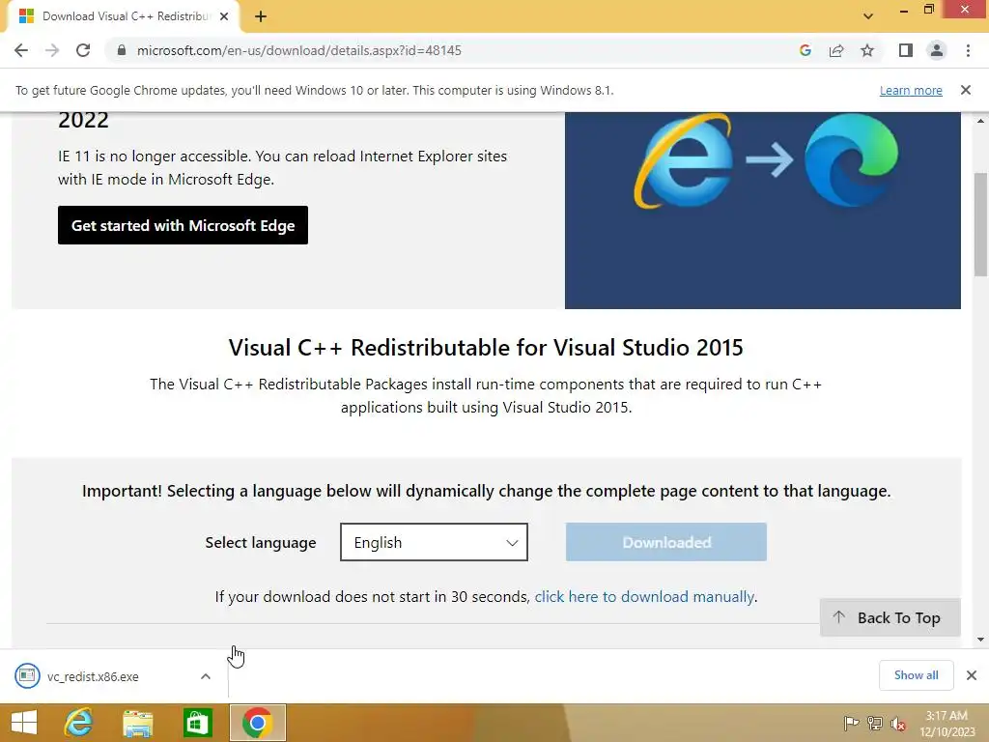Screen dimensions: 989x742
Task: Click the taskbar clock and date
Action: coord(947,724)
